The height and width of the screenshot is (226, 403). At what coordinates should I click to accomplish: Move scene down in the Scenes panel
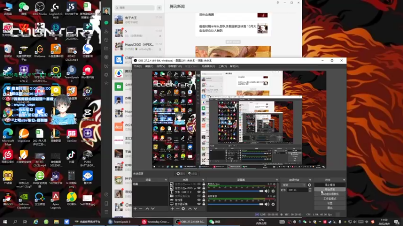point(153,208)
